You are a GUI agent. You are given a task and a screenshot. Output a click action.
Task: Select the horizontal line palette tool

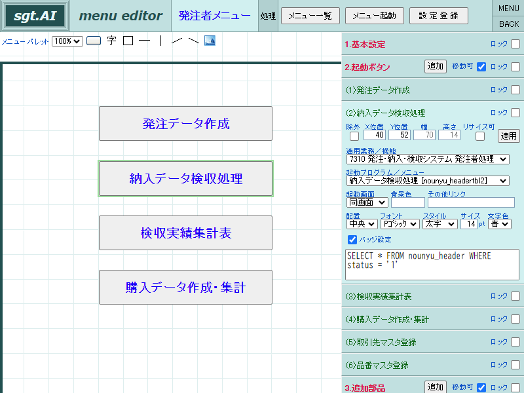(x=144, y=41)
